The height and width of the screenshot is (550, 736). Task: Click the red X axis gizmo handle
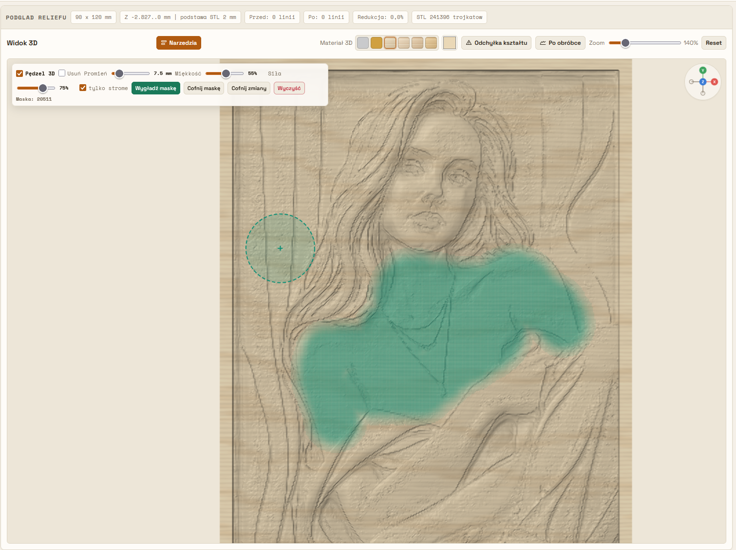tap(715, 82)
